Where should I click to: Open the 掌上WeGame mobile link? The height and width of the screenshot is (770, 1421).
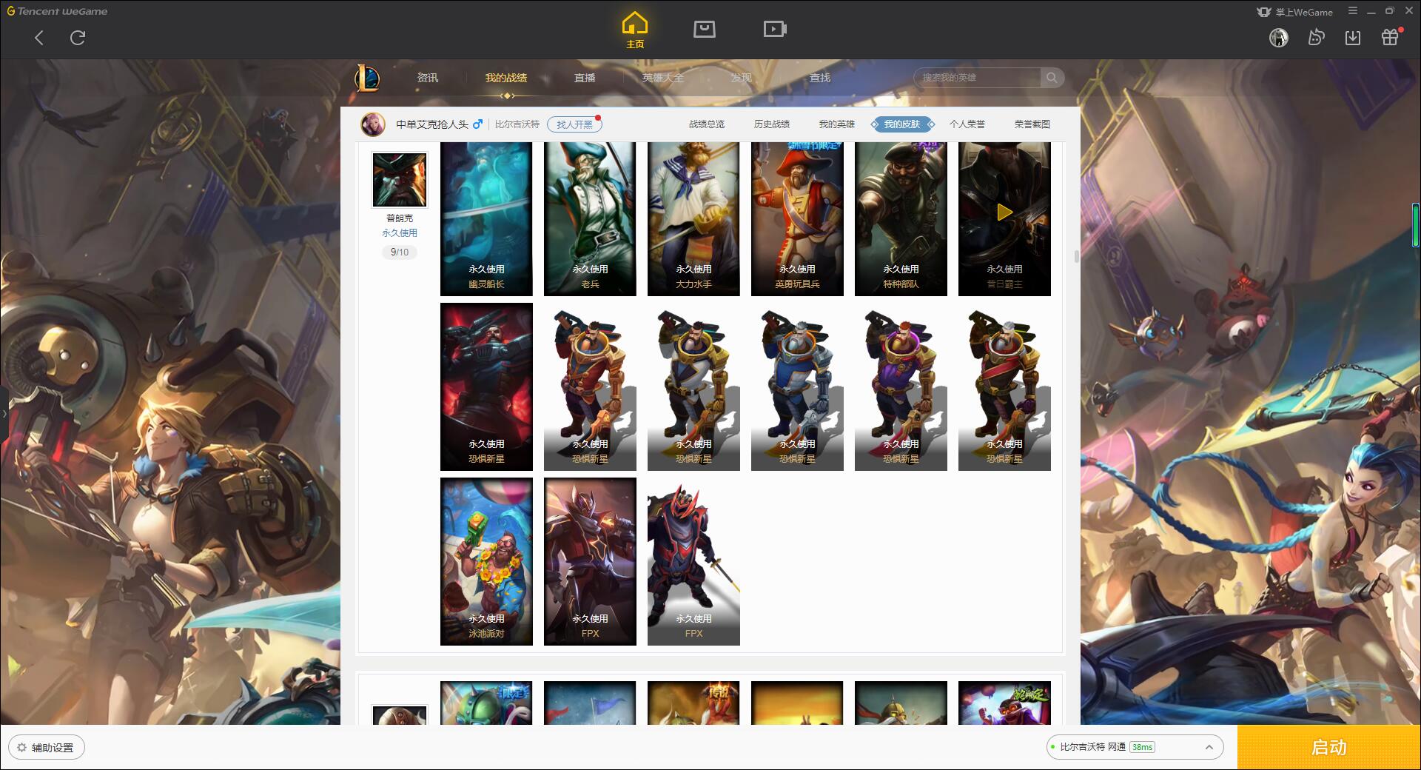pos(1294,12)
